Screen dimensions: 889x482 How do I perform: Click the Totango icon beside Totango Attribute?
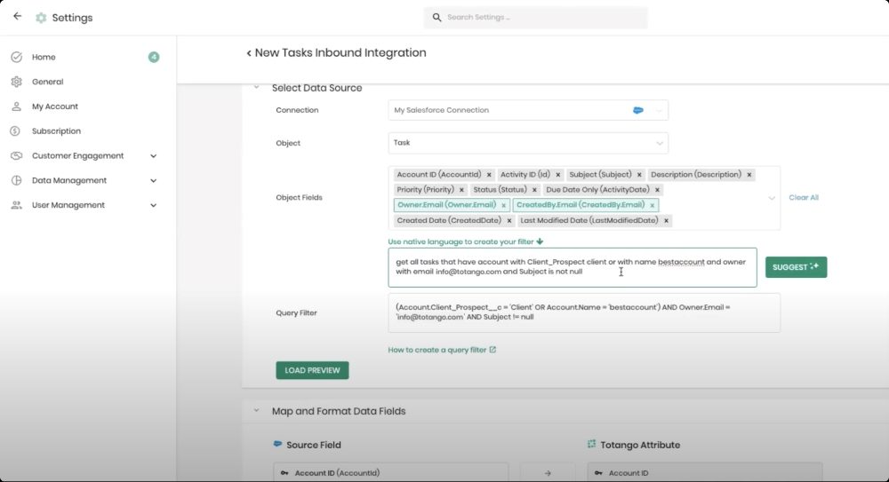pos(591,444)
